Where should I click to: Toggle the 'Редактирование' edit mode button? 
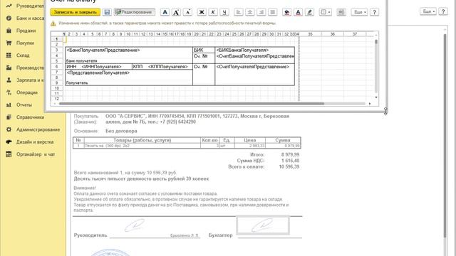[135, 12]
